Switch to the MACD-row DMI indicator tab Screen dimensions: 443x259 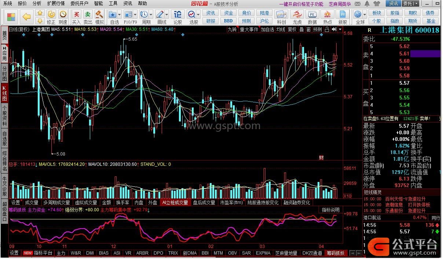[90, 253]
